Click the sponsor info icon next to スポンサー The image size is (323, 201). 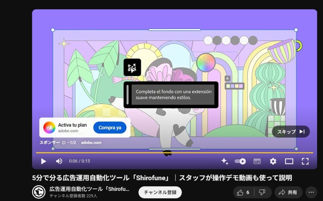pyautogui.click(x=64, y=142)
